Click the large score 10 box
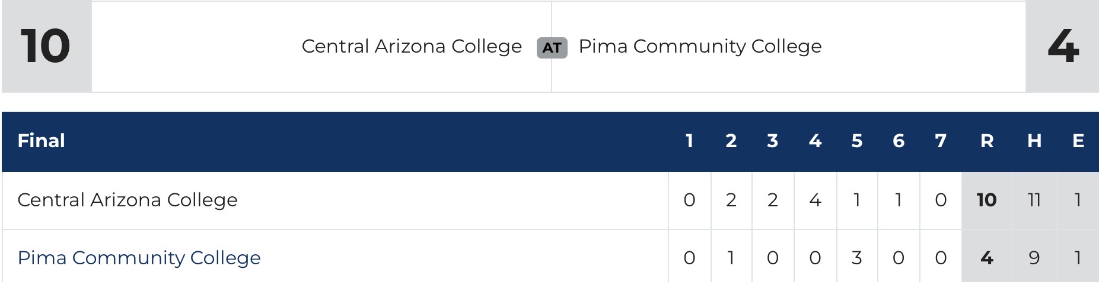 (46, 46)
